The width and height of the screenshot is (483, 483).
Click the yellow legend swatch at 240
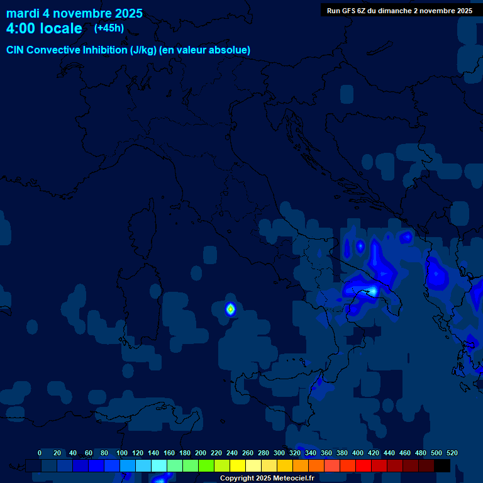[x=238, y=465]
